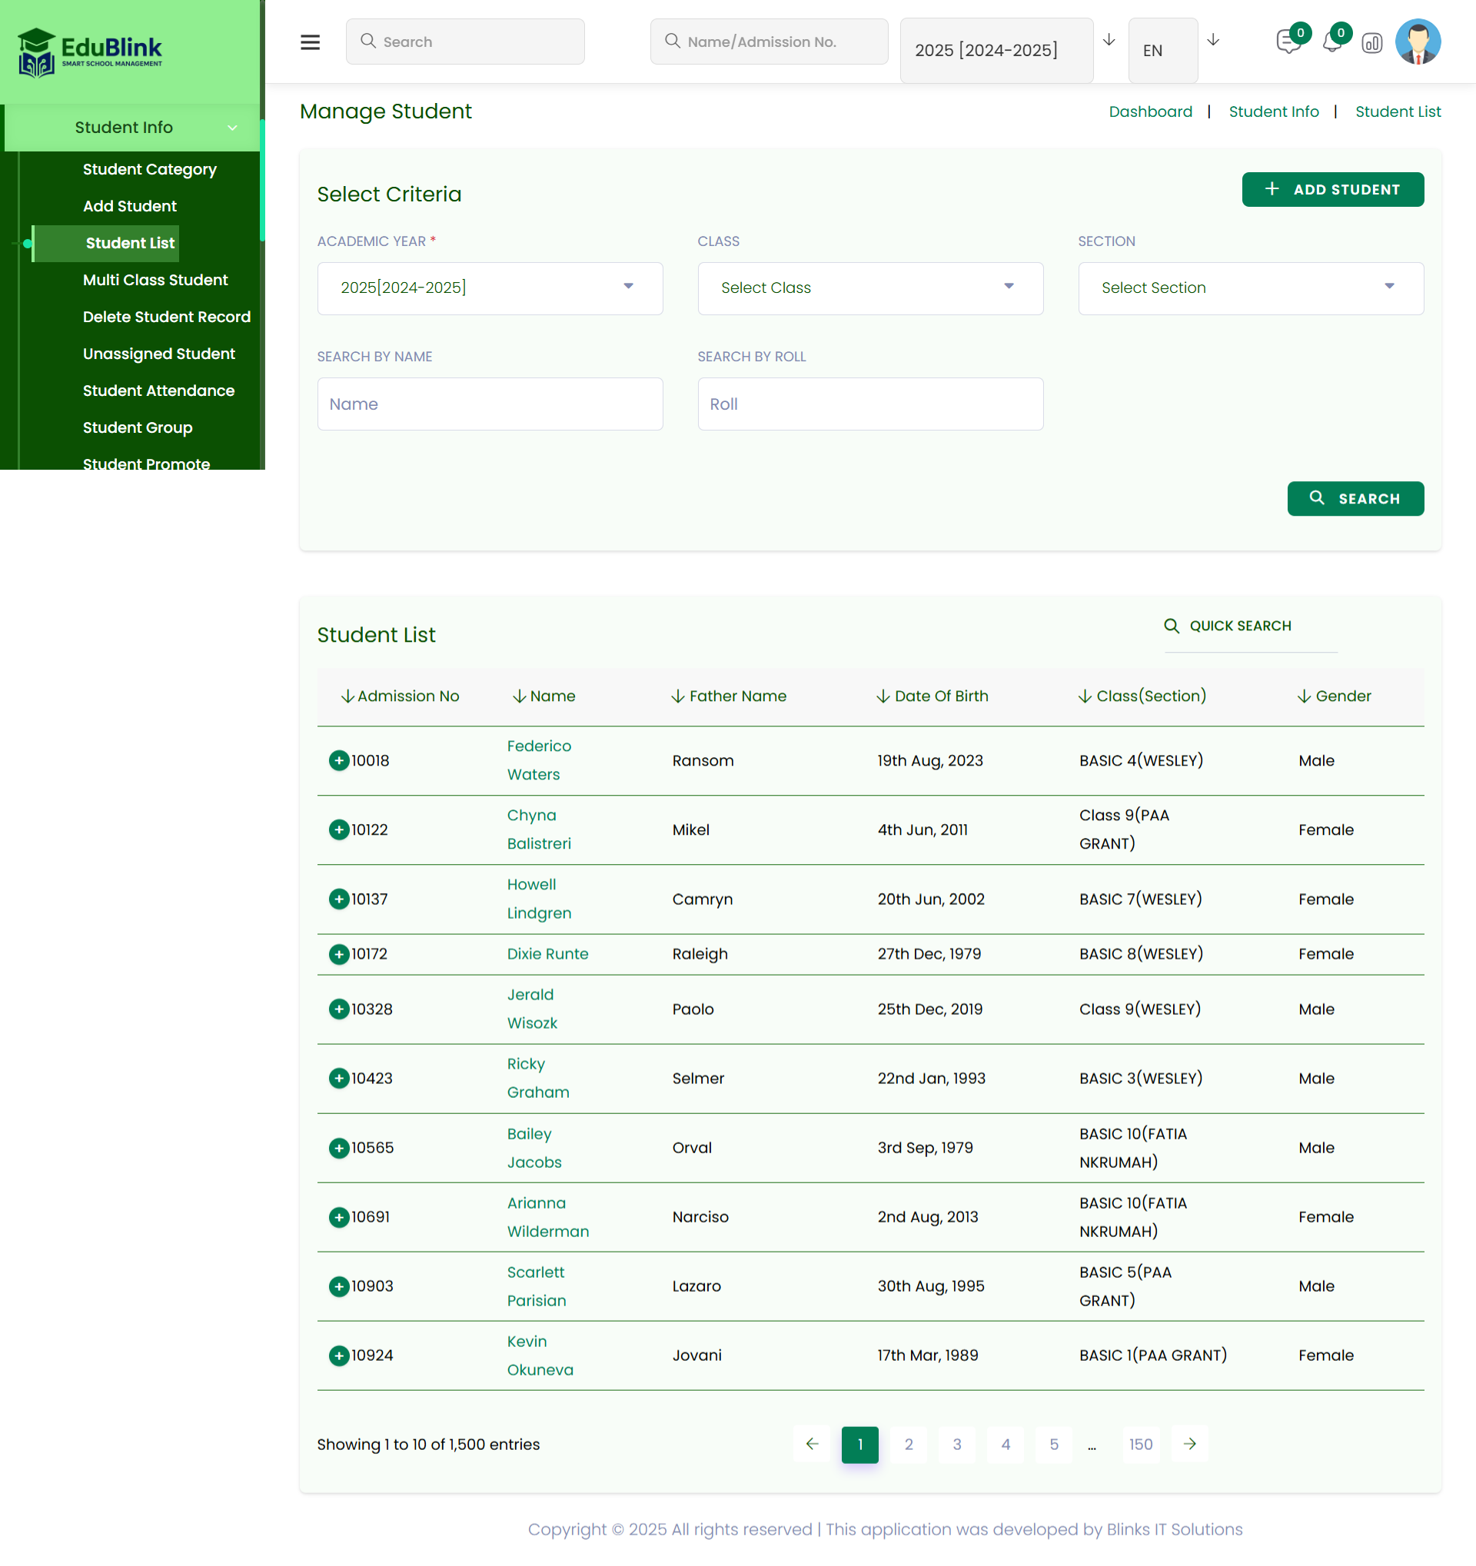Open the notifications bell icon

click(x=1332, y=42)
